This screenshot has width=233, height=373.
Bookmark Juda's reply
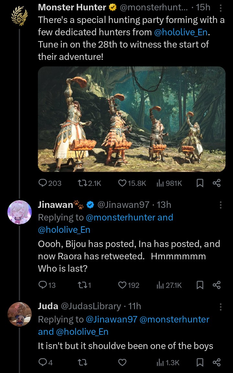(200, 363)
